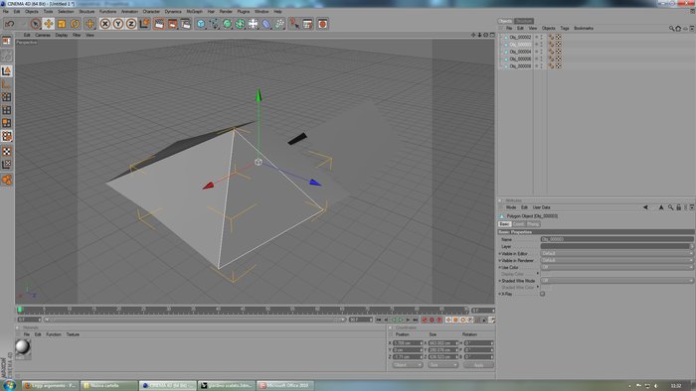Open the Visible in Editor dropdown

[x=616, y=253]
